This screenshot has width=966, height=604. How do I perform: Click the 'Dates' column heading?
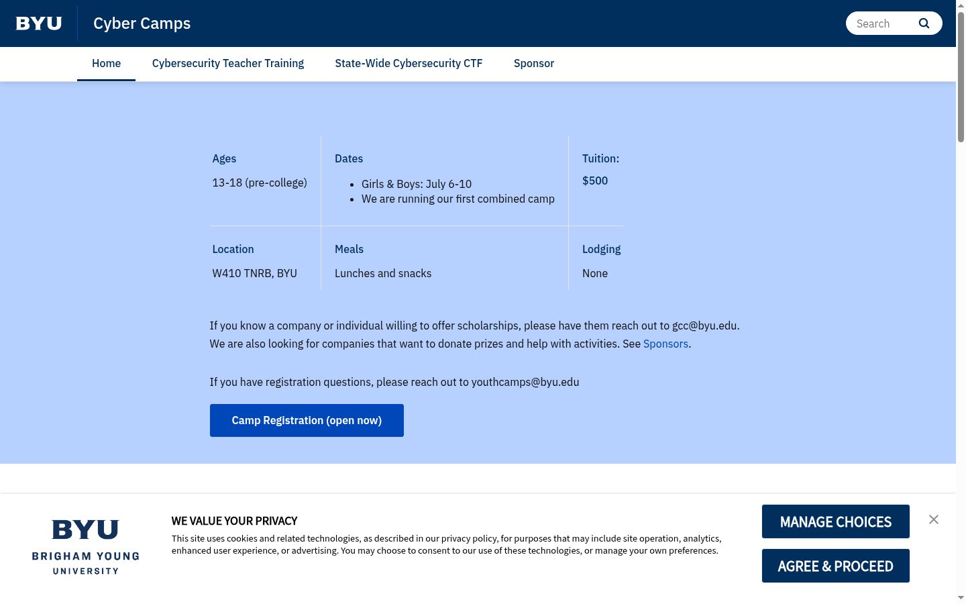pos(349,158)
